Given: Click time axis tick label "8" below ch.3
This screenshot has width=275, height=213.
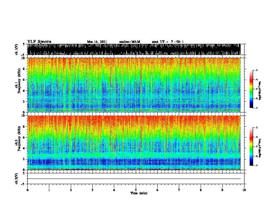Looking at the screenshot, I should click(x=201, y=190).
